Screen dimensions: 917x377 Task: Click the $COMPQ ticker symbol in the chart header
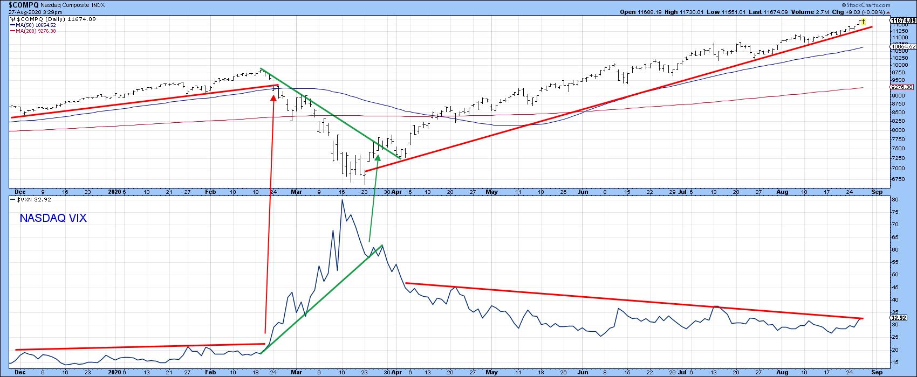click(x=24, y=4)
